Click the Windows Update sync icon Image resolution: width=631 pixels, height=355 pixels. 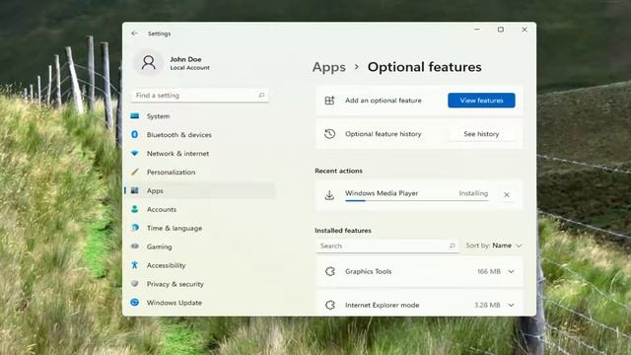tap(135, 303)
